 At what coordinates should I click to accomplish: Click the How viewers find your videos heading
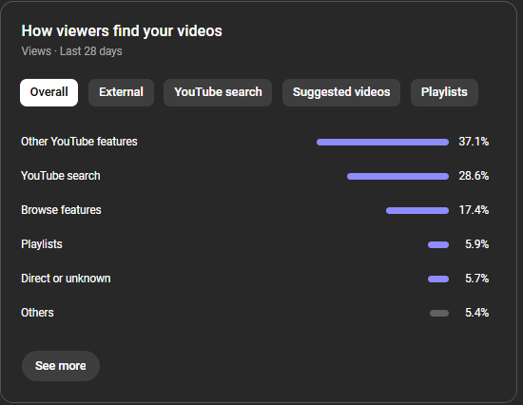pos(122,31)
